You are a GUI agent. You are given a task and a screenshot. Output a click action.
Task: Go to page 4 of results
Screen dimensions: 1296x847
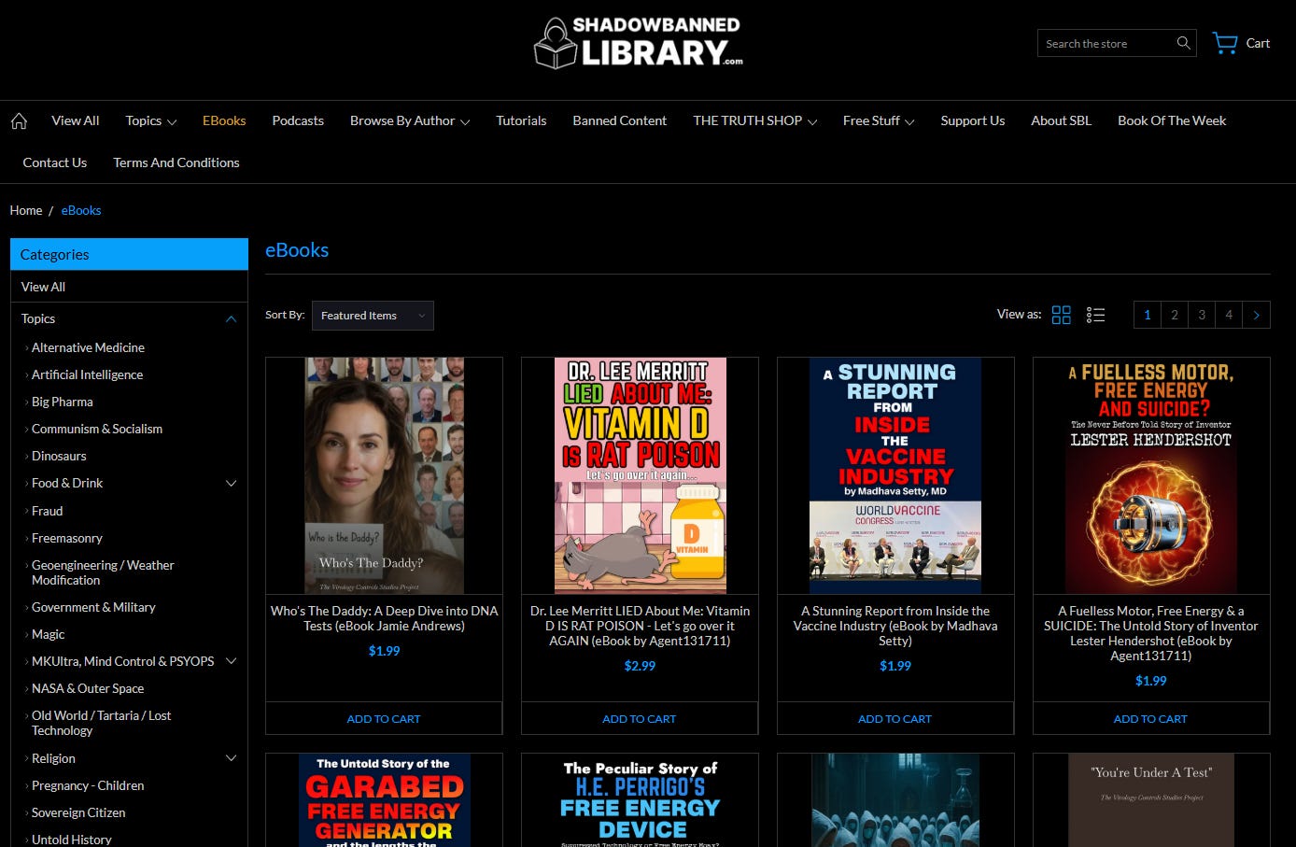(1229, 315)
